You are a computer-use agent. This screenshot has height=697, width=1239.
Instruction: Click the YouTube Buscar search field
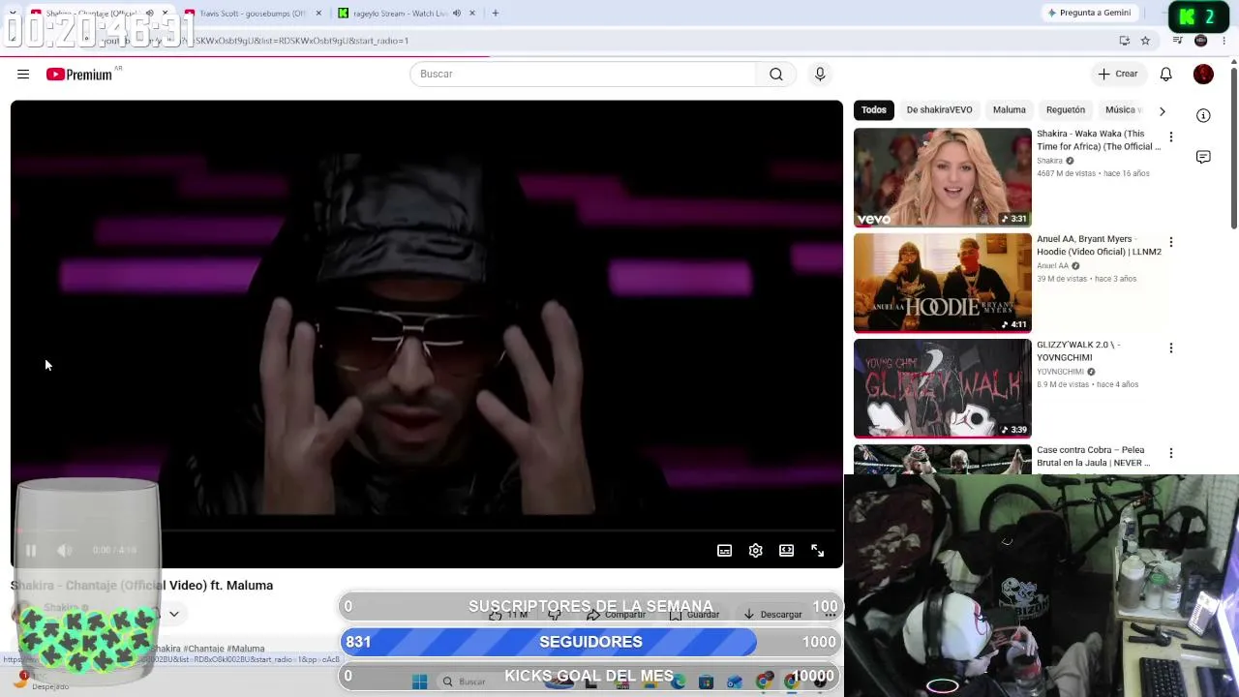(x=583, y=75)
